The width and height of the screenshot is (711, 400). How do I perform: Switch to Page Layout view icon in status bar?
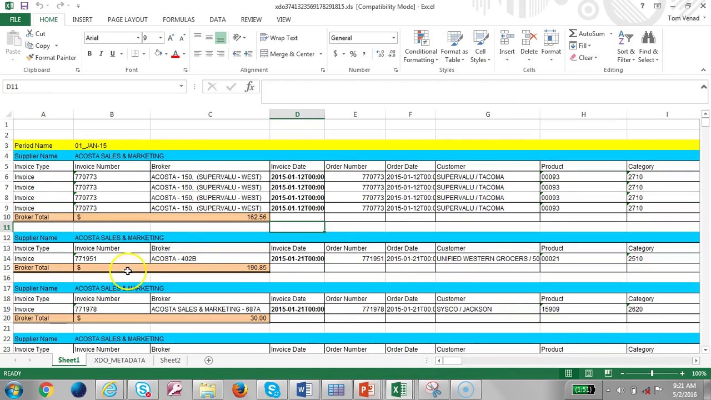click(588, 373)
